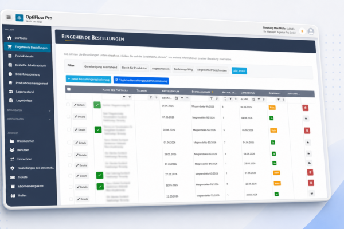
Task: Click the user avatar icon
Action: pos(311,31)
